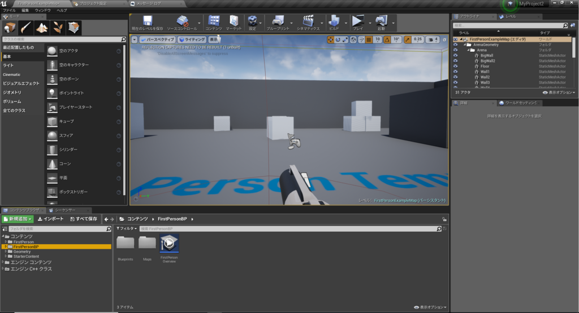This screenshot has height=313, width=579.
Task: Toggle world/local coordinate globe icon
Action: (x=353, y=39)
